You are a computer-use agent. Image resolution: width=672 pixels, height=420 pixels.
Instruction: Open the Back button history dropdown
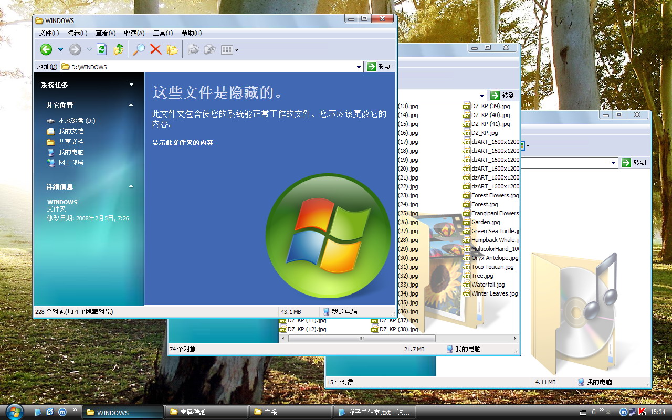(60, 49)
